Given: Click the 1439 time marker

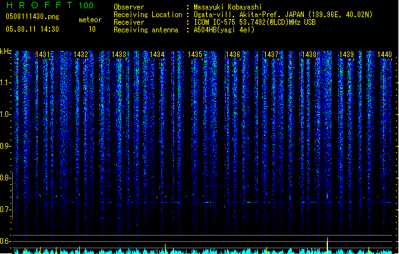Looking at the screenshot, I should [x=346, y=55].
